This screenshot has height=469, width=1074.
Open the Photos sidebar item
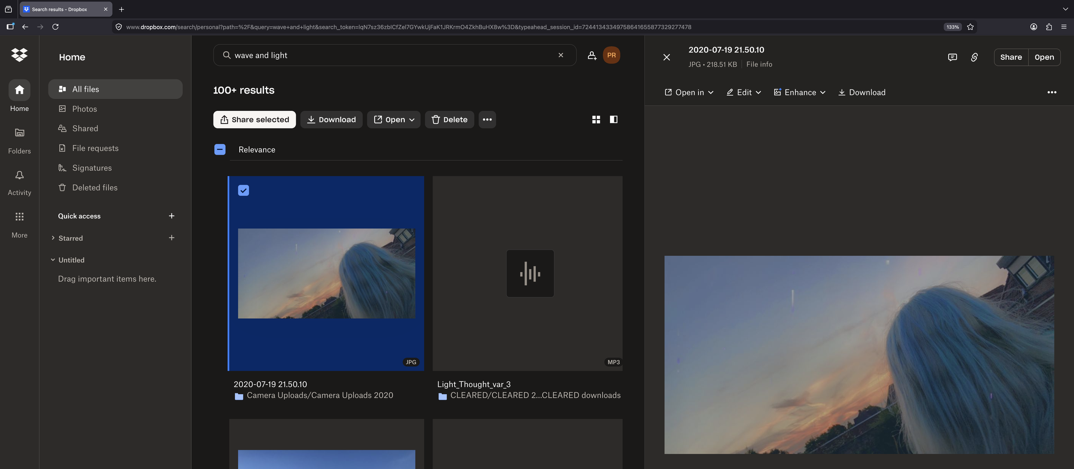(84, 109)
